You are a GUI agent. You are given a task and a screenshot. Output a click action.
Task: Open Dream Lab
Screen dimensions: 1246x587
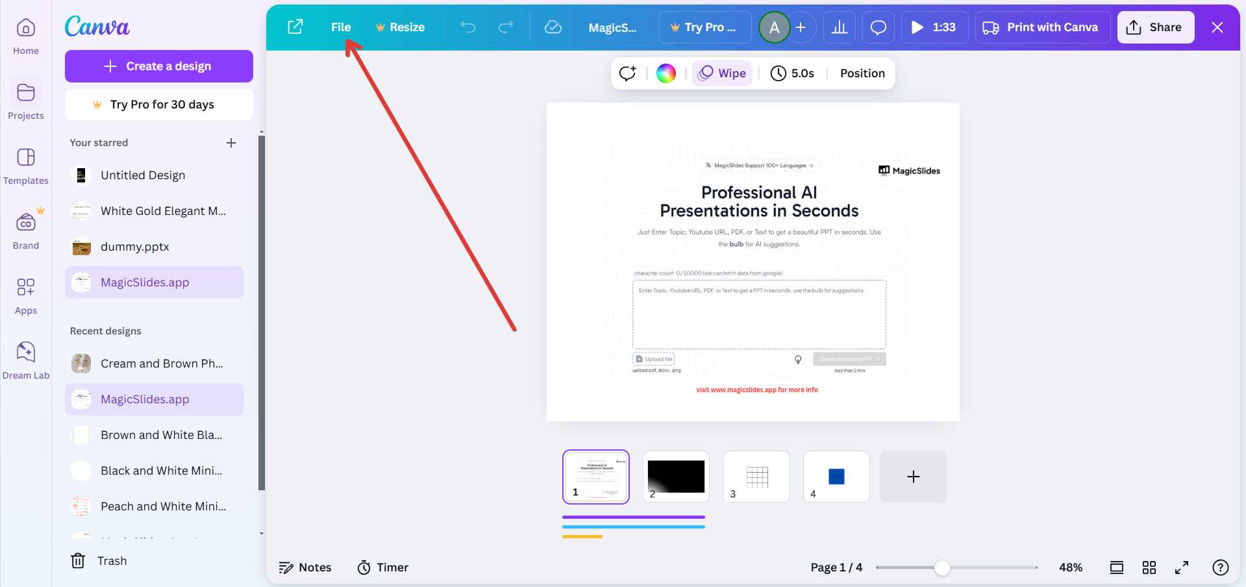(x=26, y=361)
